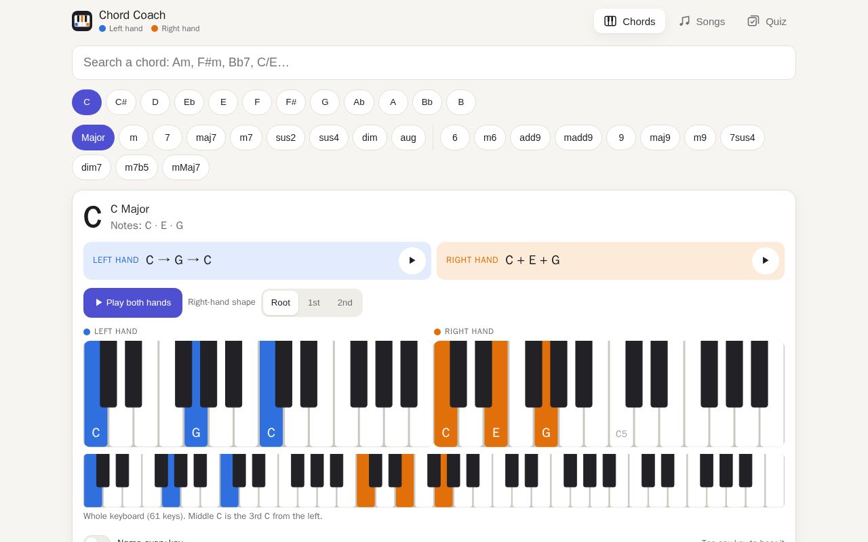
Task: Select root note Ab
Action: pyautogui.click(x=359, y=102)
